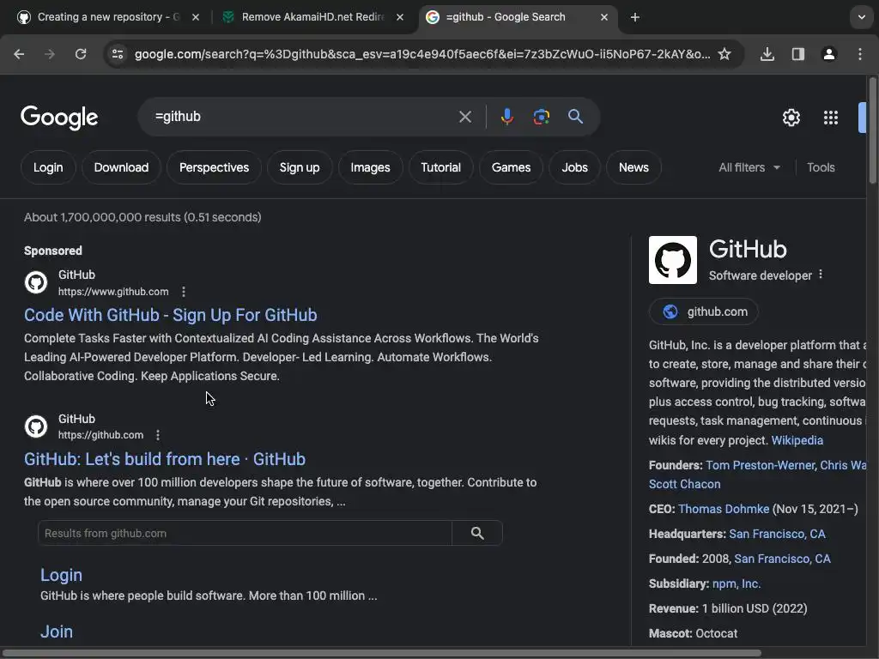Click the browser address bar URL
The width and height of the screenshot is (879, 659).
pos(422,54)
